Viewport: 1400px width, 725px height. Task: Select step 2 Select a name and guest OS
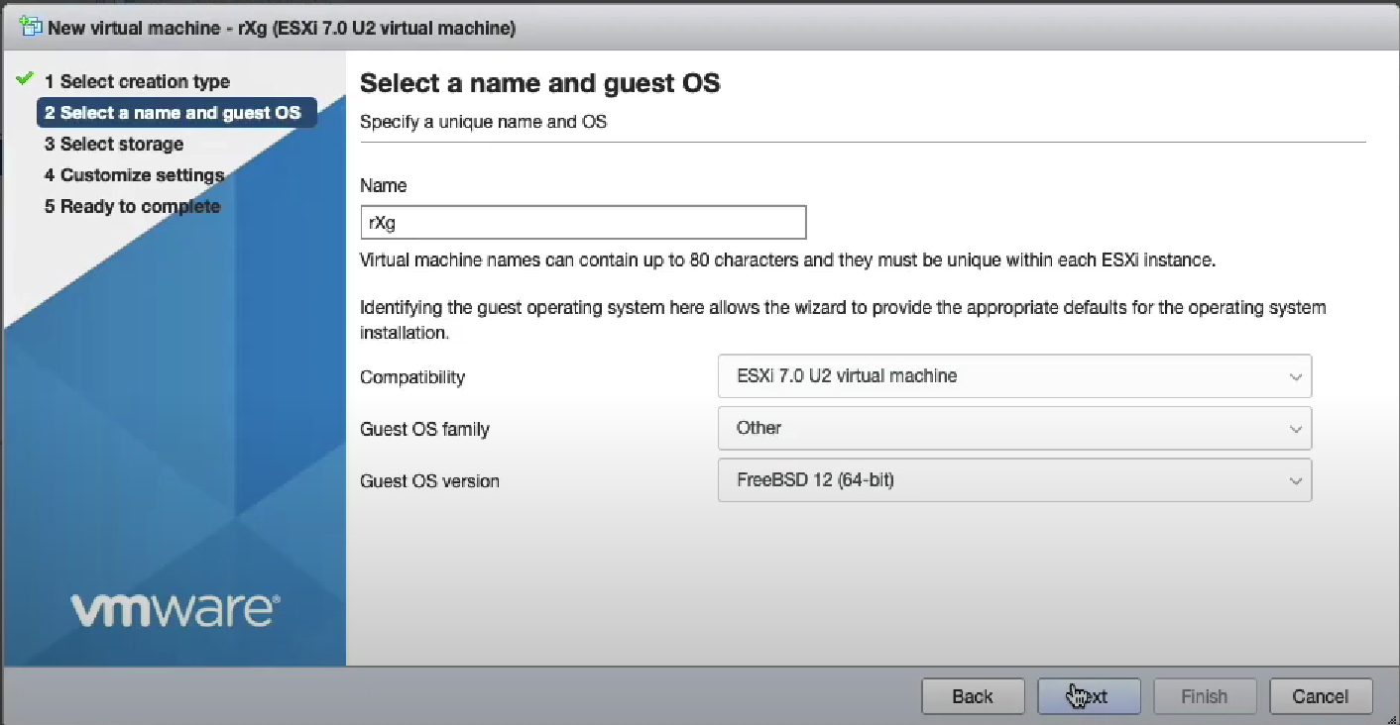[x=176, y=113]
